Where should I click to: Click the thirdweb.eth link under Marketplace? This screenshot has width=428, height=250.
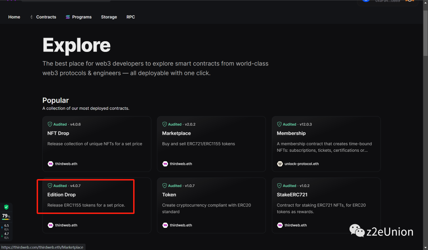click(x=180, y=164)
